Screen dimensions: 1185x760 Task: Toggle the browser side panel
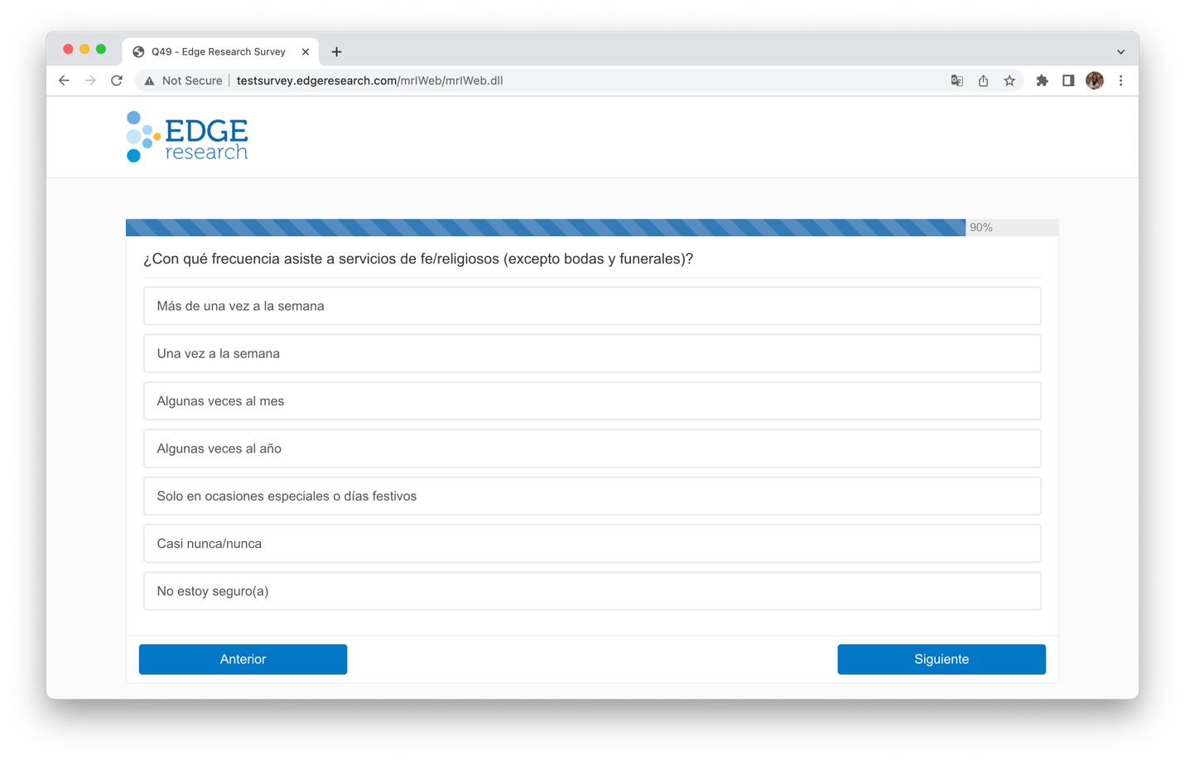click(x=1068, y=80)
